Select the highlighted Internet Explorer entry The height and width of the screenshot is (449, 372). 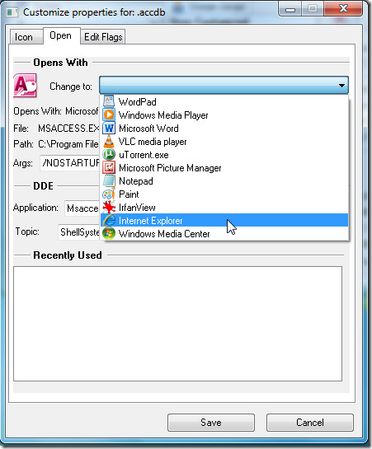pos(224,220)
